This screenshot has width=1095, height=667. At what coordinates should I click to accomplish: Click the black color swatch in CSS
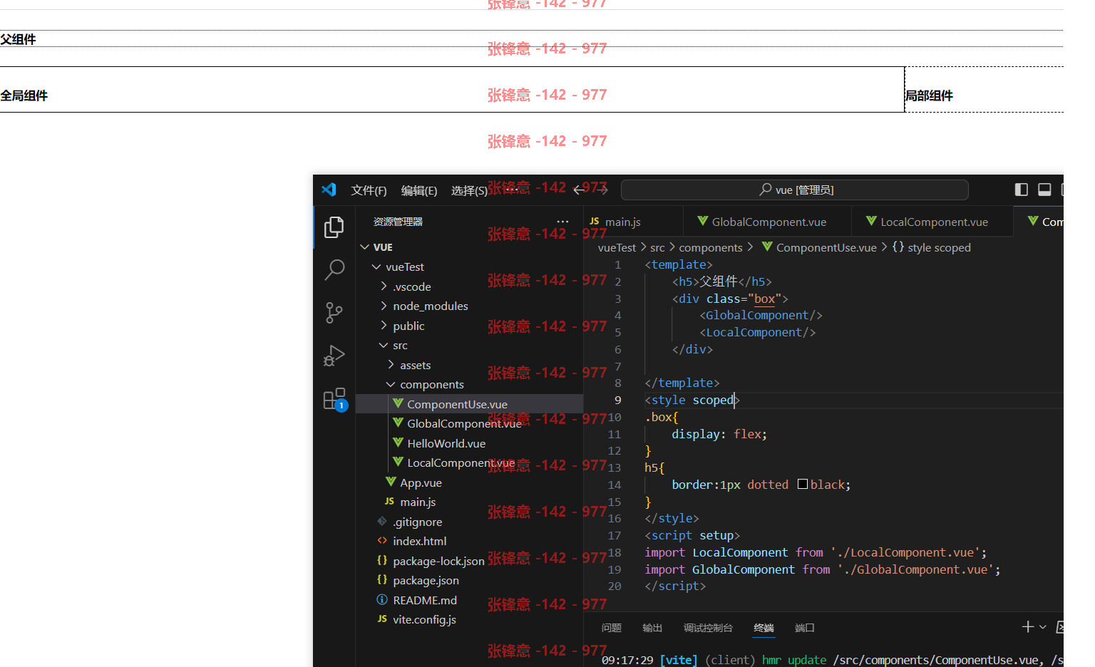tap(803, 485)
